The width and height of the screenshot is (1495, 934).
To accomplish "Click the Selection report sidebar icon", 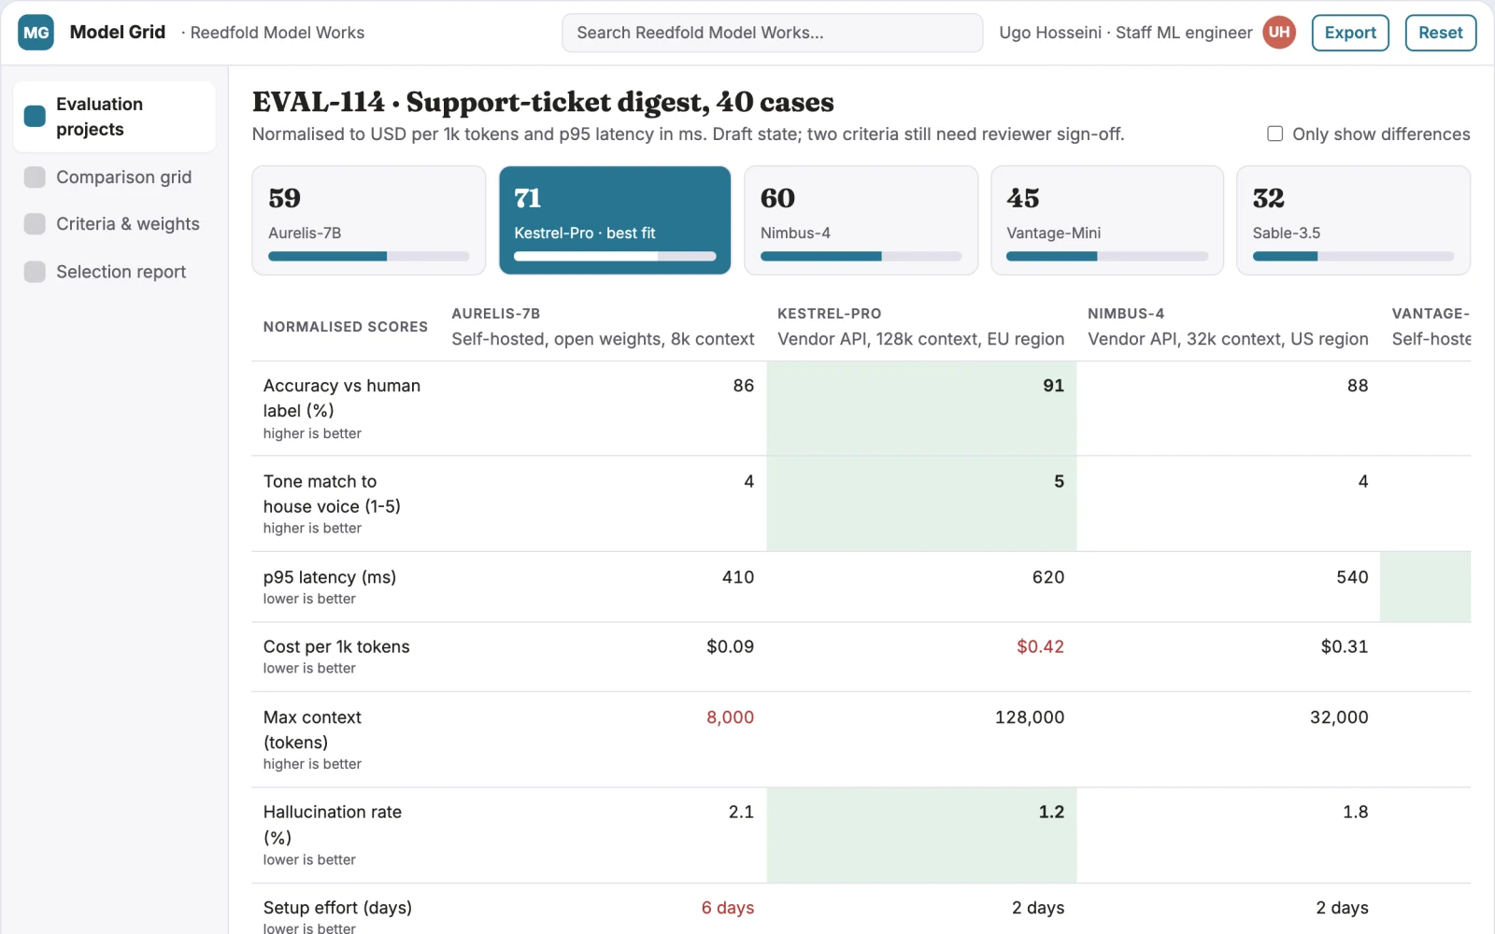I will (x=35, y=272).
